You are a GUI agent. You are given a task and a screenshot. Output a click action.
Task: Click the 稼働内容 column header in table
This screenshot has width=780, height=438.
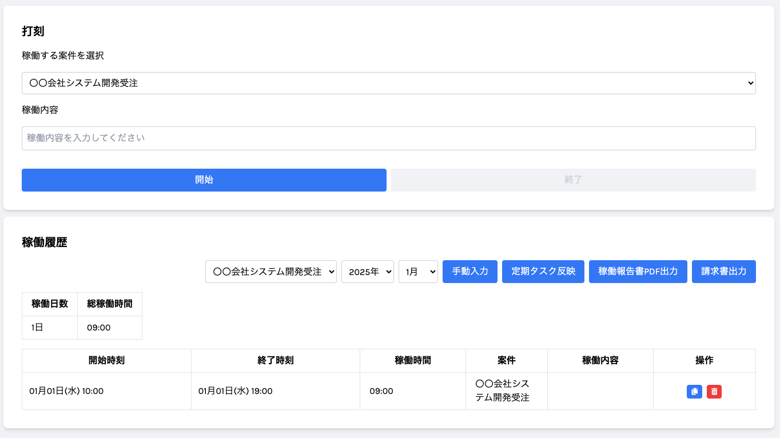(x=600, y=361)
